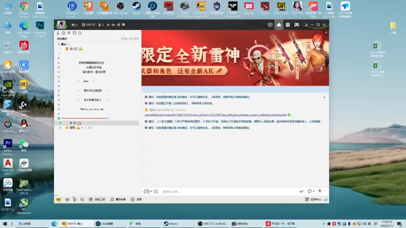
Task: Click the scroll-to-top arrow in chat
Action: pos(324,97)
